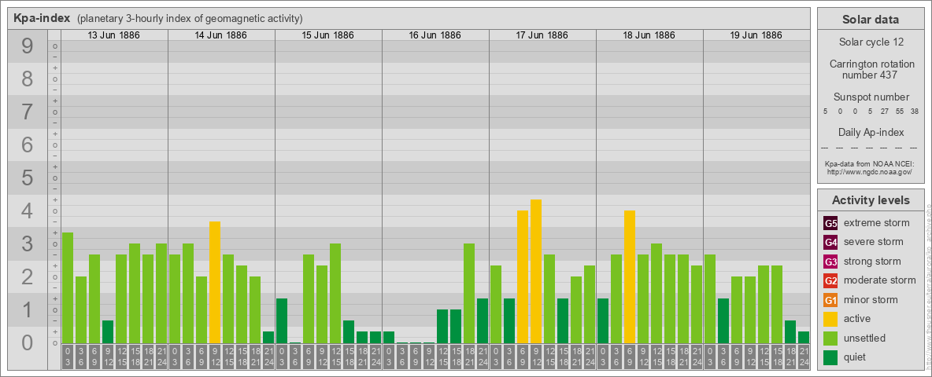Click the last 21-24 bar on 19 Jun
The height and width of the screenshot is (377, 932).
804,337
